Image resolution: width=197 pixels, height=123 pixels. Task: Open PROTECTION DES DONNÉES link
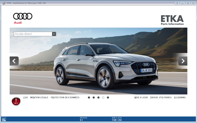click(x=65, y=98)
